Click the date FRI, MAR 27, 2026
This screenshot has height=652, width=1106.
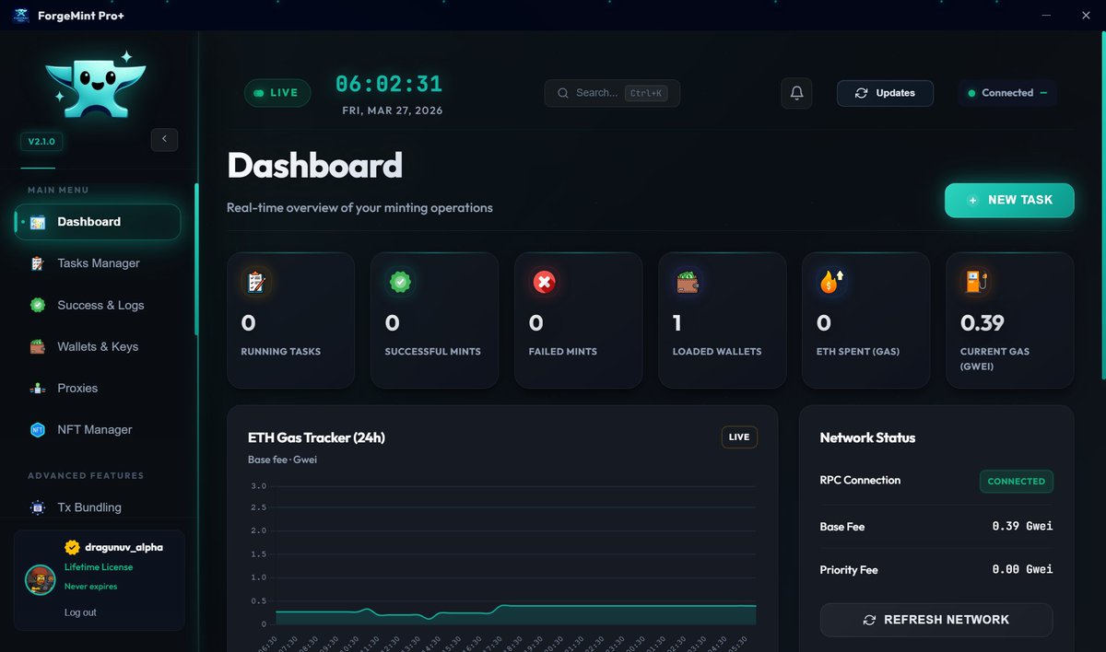point(393,111)
